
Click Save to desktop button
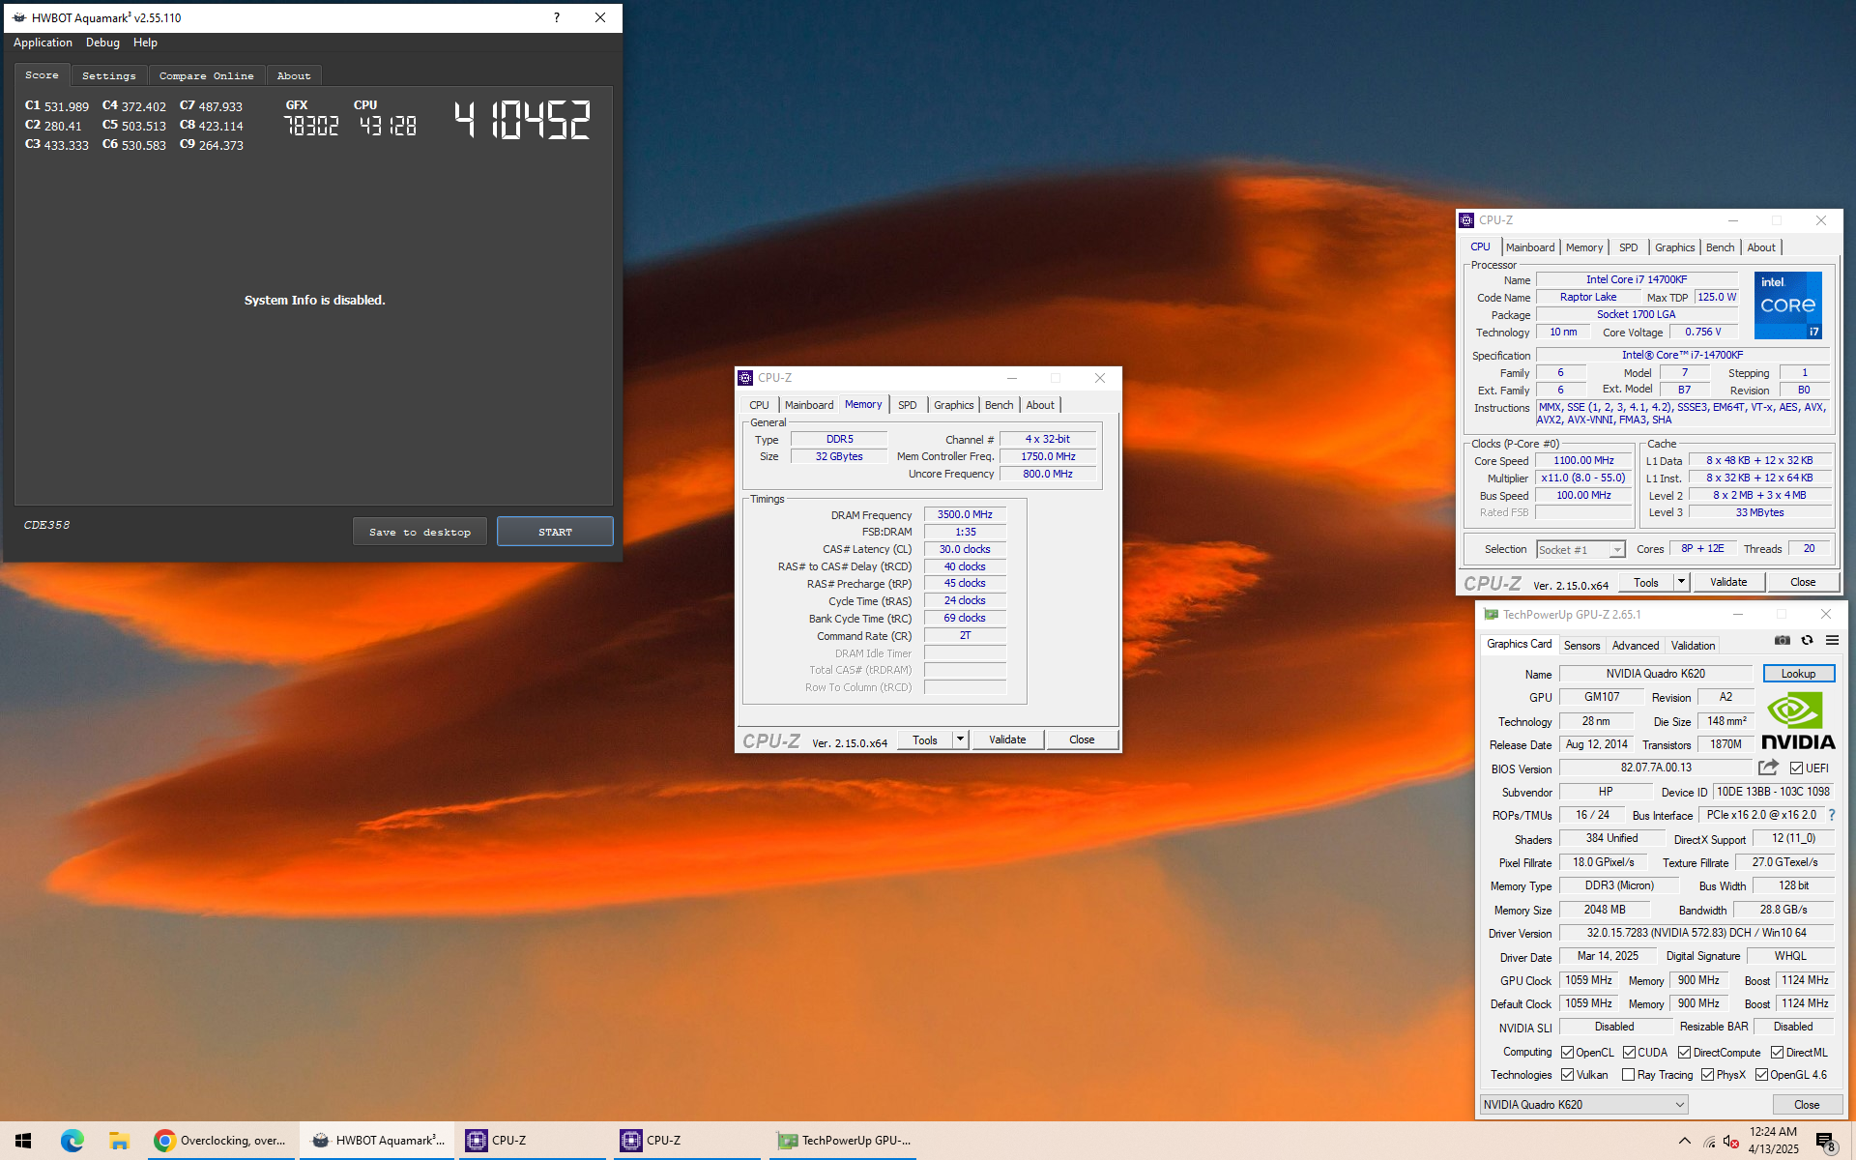point(420,532)
